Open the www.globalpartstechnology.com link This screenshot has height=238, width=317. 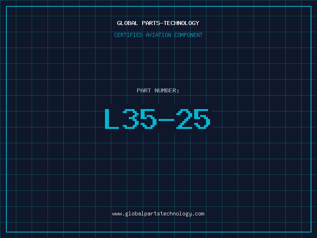click(158, 214)
